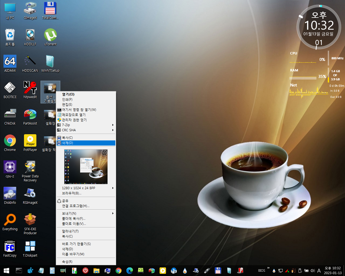Show hidden tray icons via » chevron
Viewport: 345px width, 276px height.
tap(268, 268)
